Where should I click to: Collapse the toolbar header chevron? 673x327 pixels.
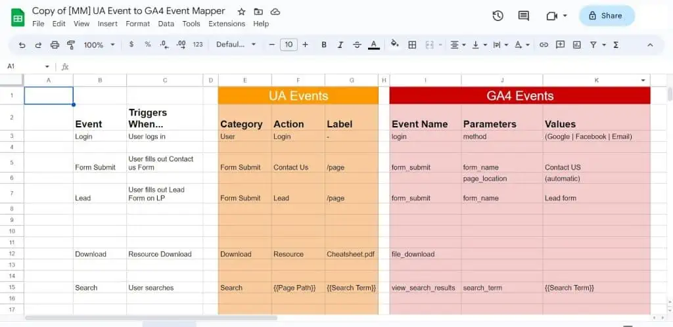[650, 45]
